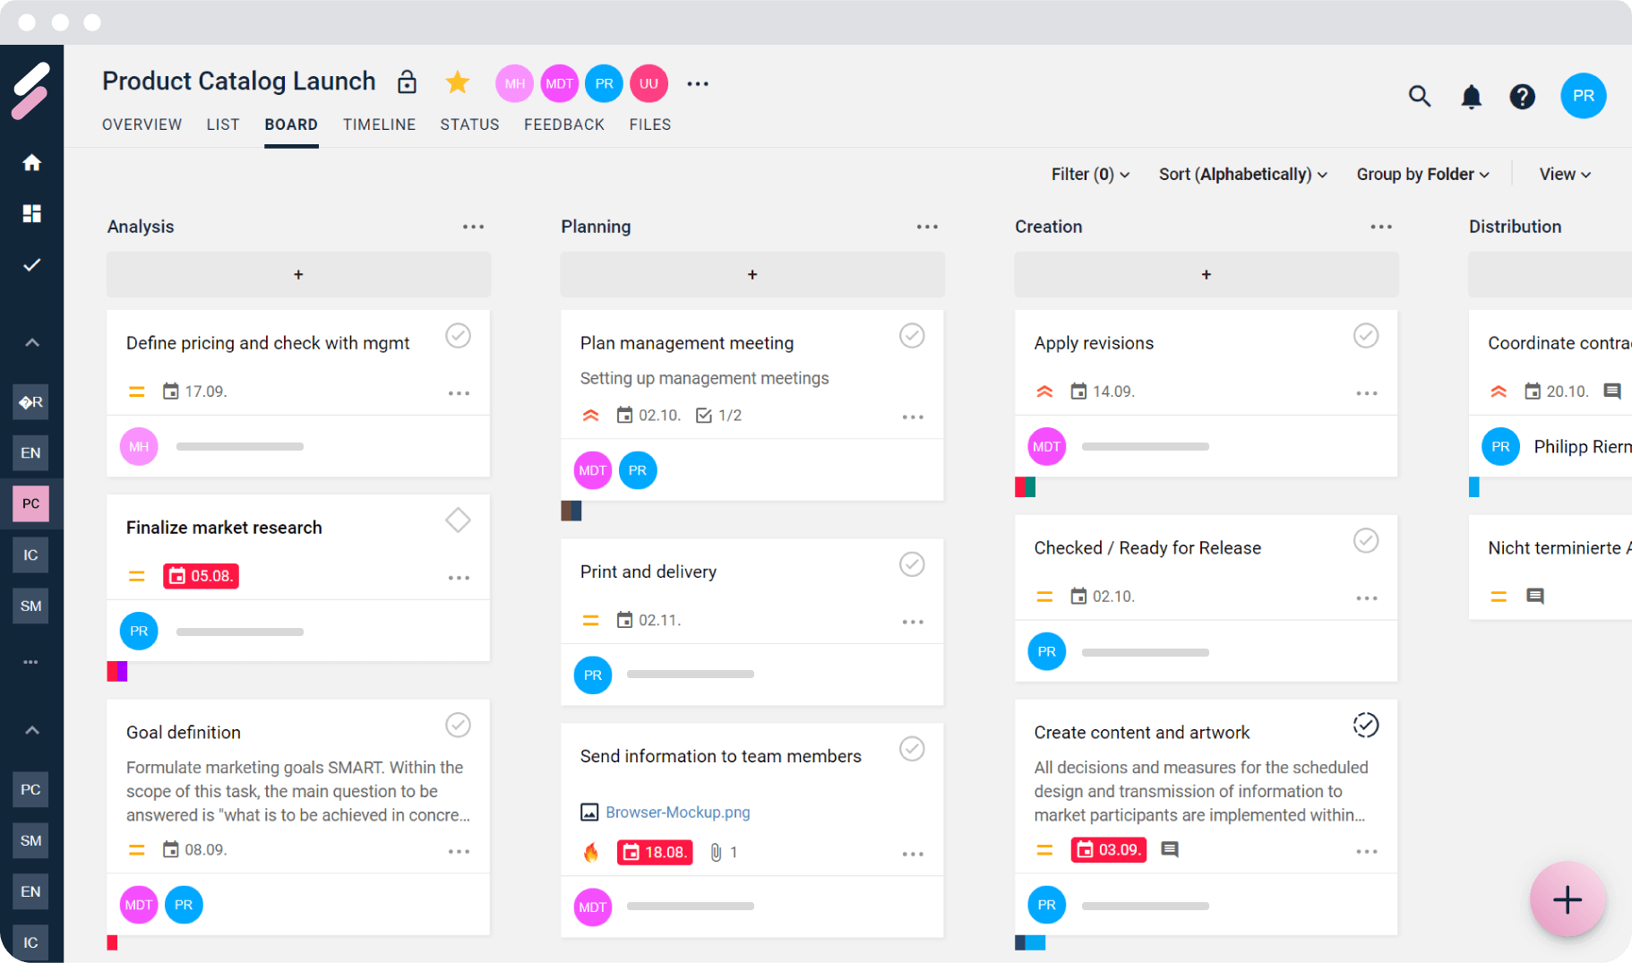Check off 'Apply revisions' task

(x=1365, y=336)
